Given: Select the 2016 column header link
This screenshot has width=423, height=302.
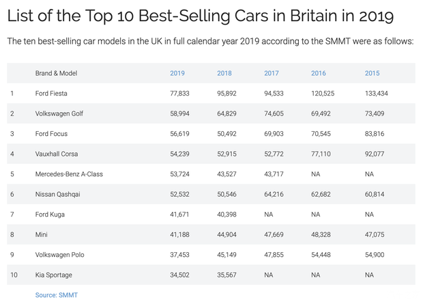Looking at the screenshot, I should (319, 73).
